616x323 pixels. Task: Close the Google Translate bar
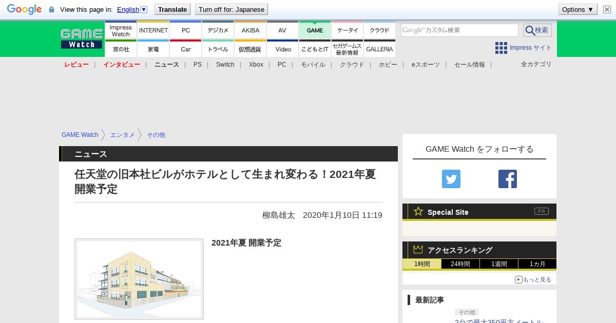pyautogui.click(x=607, y=9)
